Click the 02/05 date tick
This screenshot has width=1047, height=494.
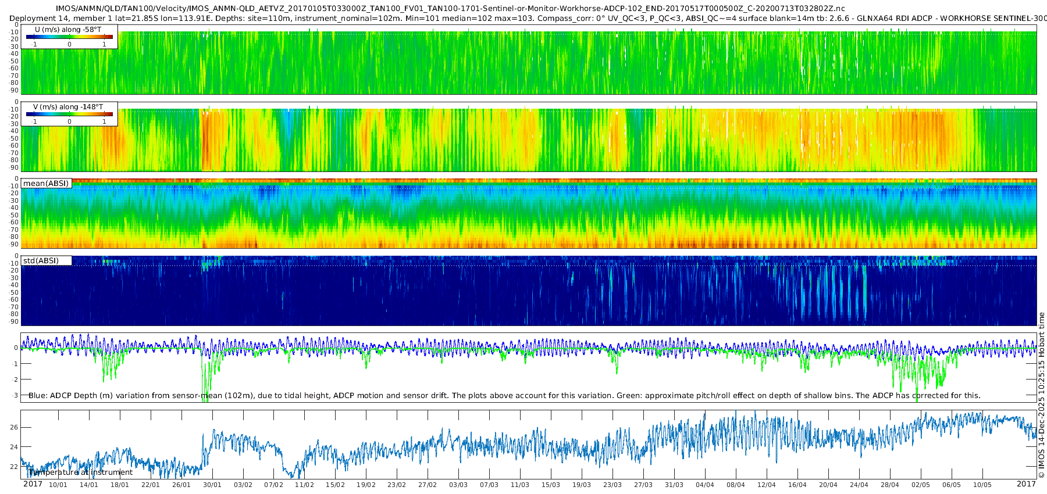tap(921, 485)
